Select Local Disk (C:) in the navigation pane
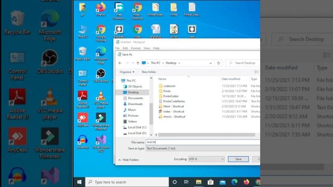 (x=135, y=127)
